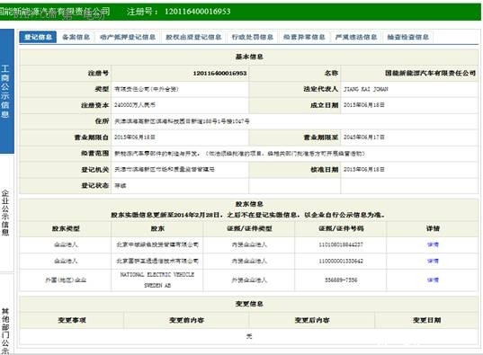The image size is (483, 355).
Task: Click the 注册号 value in the 基本信息 table
Action: point(219,74)
